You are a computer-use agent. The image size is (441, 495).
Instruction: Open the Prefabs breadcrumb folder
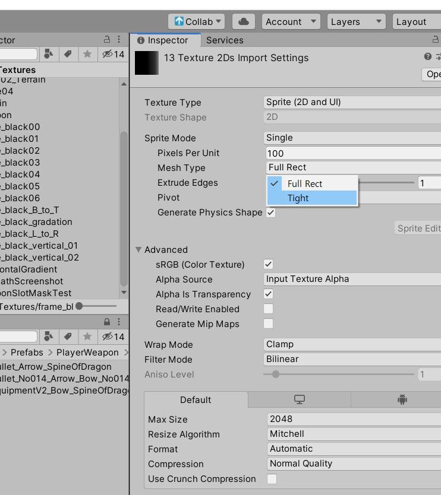click(27, 353)
